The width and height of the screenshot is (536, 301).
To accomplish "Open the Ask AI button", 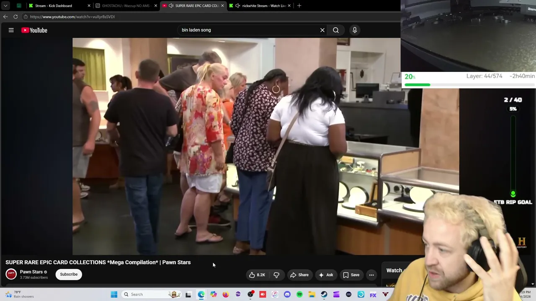I will [326, 275].
